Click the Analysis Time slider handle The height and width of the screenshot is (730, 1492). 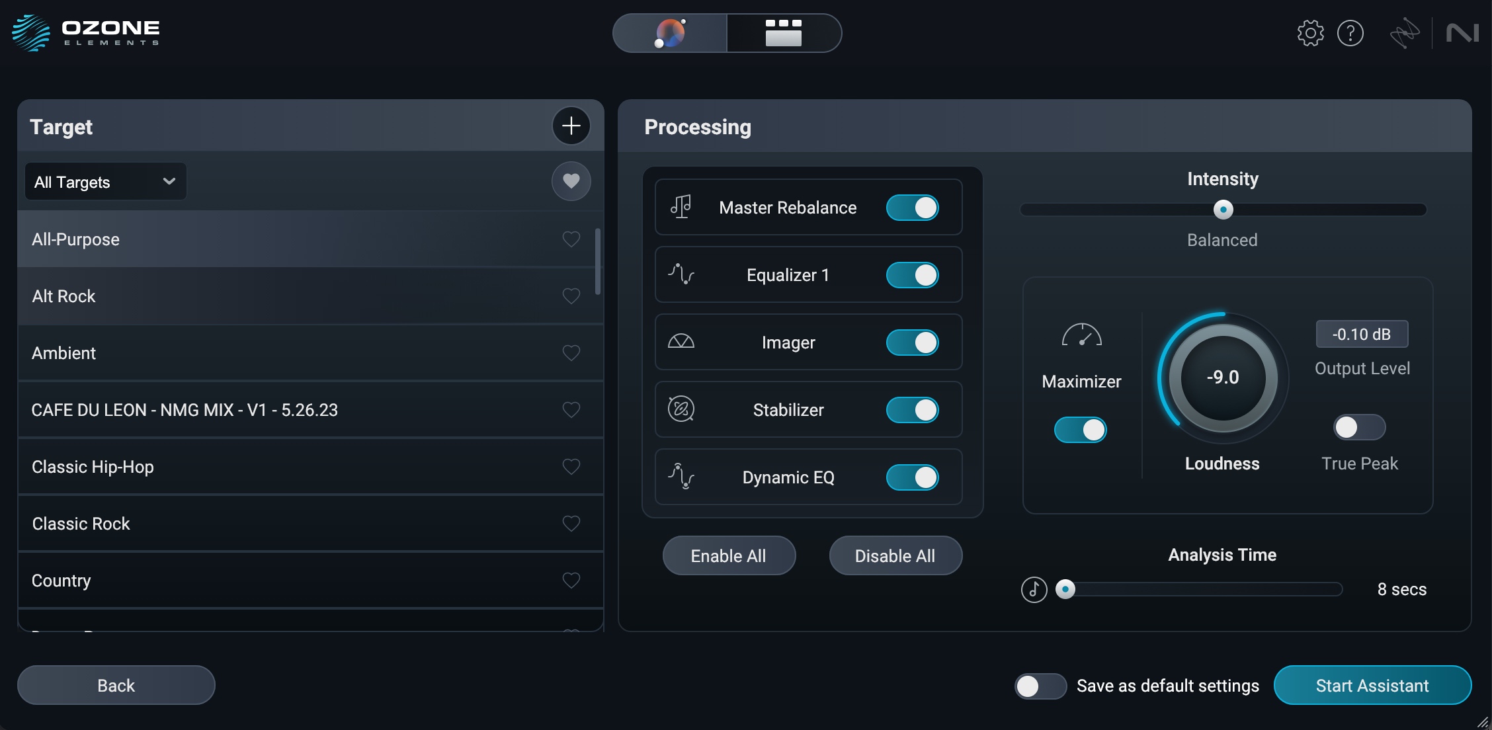click(x=1065, y=589)
